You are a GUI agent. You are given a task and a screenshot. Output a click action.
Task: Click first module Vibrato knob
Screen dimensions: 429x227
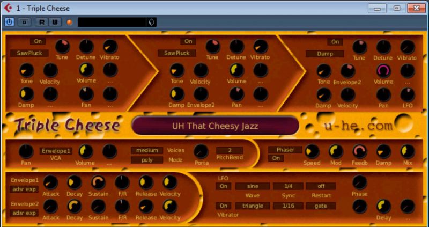tap(110, 46)
